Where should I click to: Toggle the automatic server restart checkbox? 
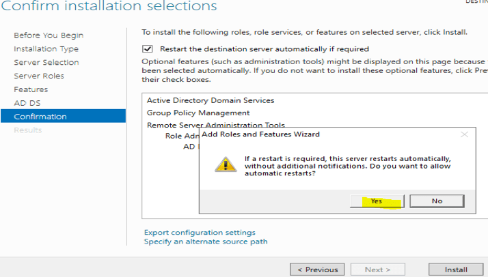click(x=148, y=49)
